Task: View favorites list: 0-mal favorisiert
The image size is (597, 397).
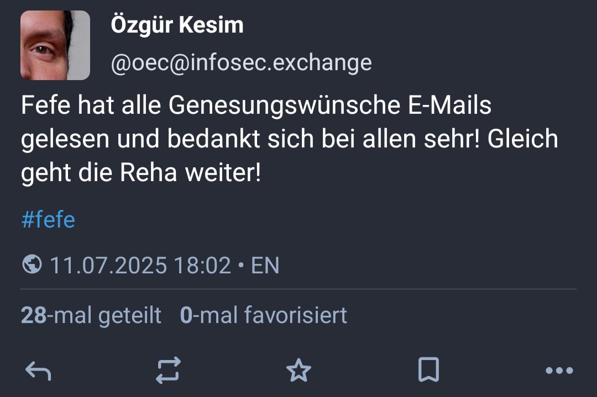Action: point(263,315)
